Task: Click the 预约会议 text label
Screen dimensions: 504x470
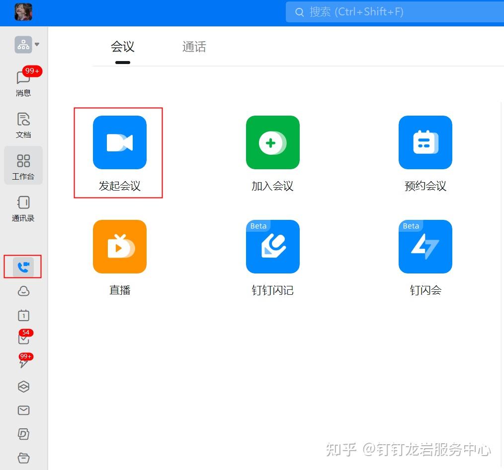Action: click(425, 186)
